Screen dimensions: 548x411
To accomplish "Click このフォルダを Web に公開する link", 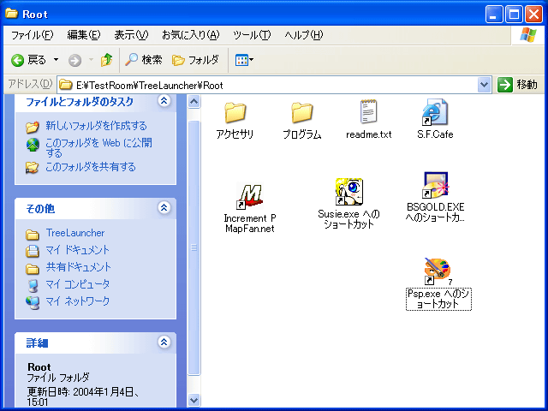I will pyautogui.click(x=98, y=147).
